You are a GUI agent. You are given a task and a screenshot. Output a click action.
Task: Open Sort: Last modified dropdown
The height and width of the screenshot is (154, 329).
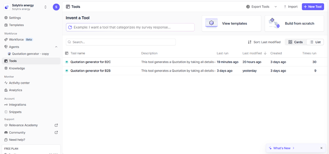(264, 42)
